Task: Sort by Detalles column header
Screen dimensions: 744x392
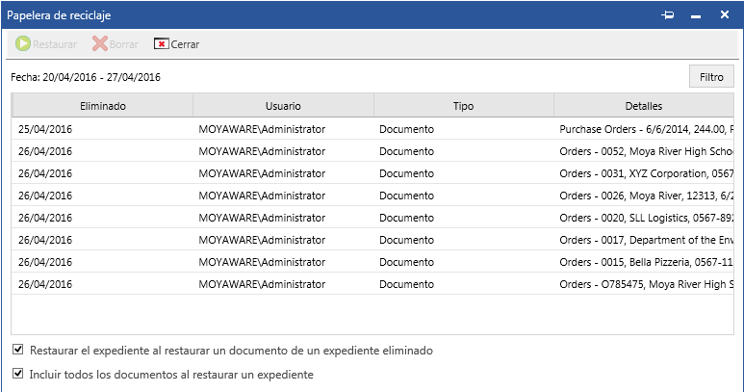Action: click(x=643, y=105)
